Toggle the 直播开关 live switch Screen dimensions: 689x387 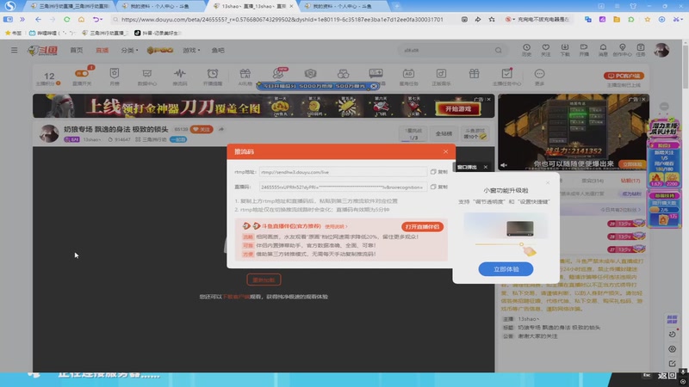(x=82, y=74)
